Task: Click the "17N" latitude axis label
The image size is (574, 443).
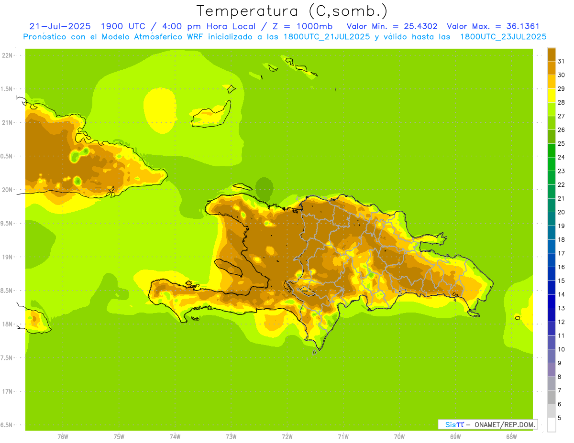Action: tap(8, 391)
